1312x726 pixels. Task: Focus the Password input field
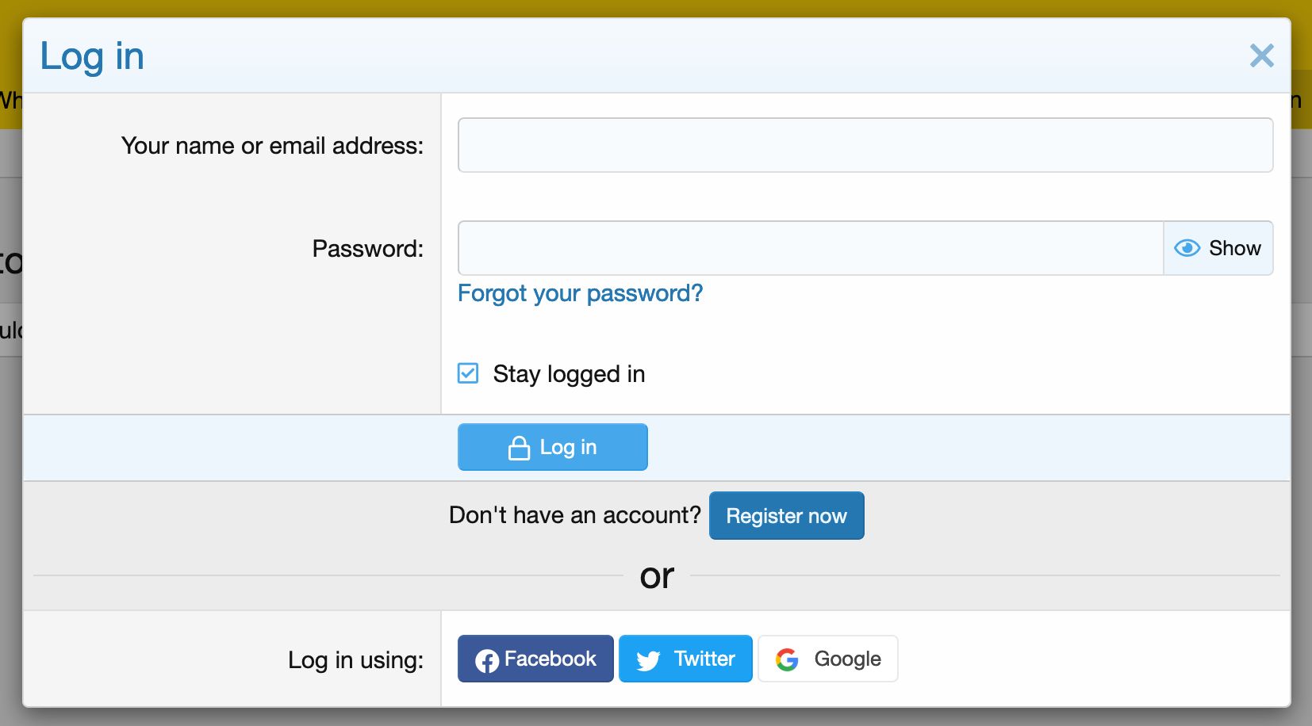point(811,248)
